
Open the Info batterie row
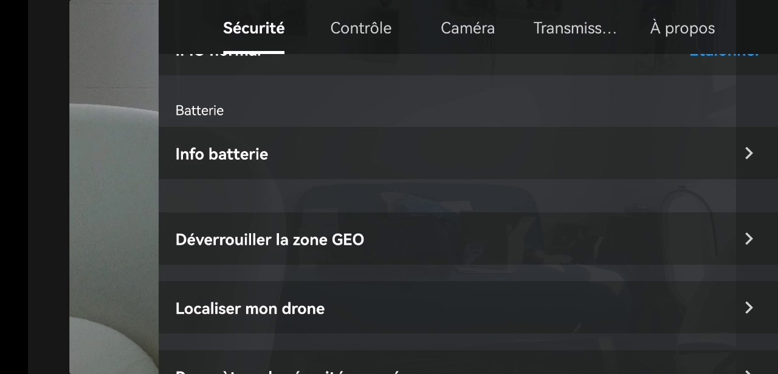coord(468,153)
